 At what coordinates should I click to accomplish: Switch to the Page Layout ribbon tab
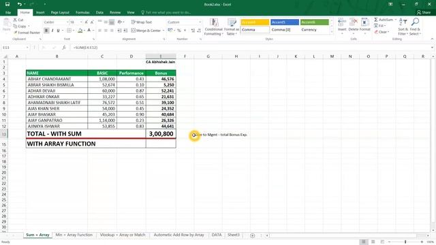pyautogui.click(x=60, y=12)
